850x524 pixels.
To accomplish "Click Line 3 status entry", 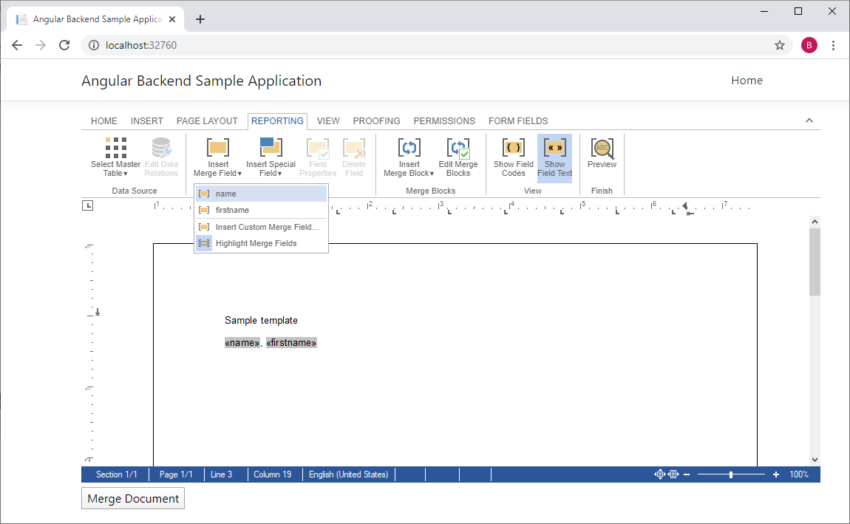I will point(221,474).
